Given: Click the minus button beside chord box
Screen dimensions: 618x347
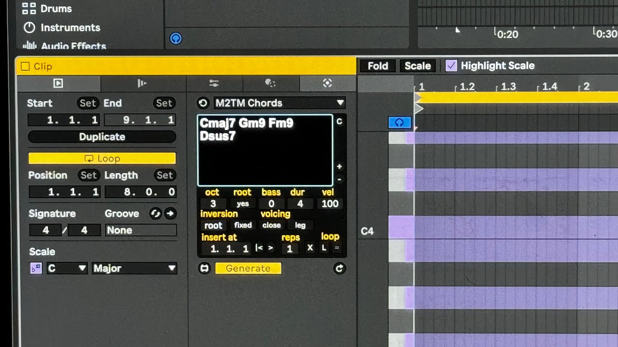Looking at the screenshot, I should (x=339, y=179).
